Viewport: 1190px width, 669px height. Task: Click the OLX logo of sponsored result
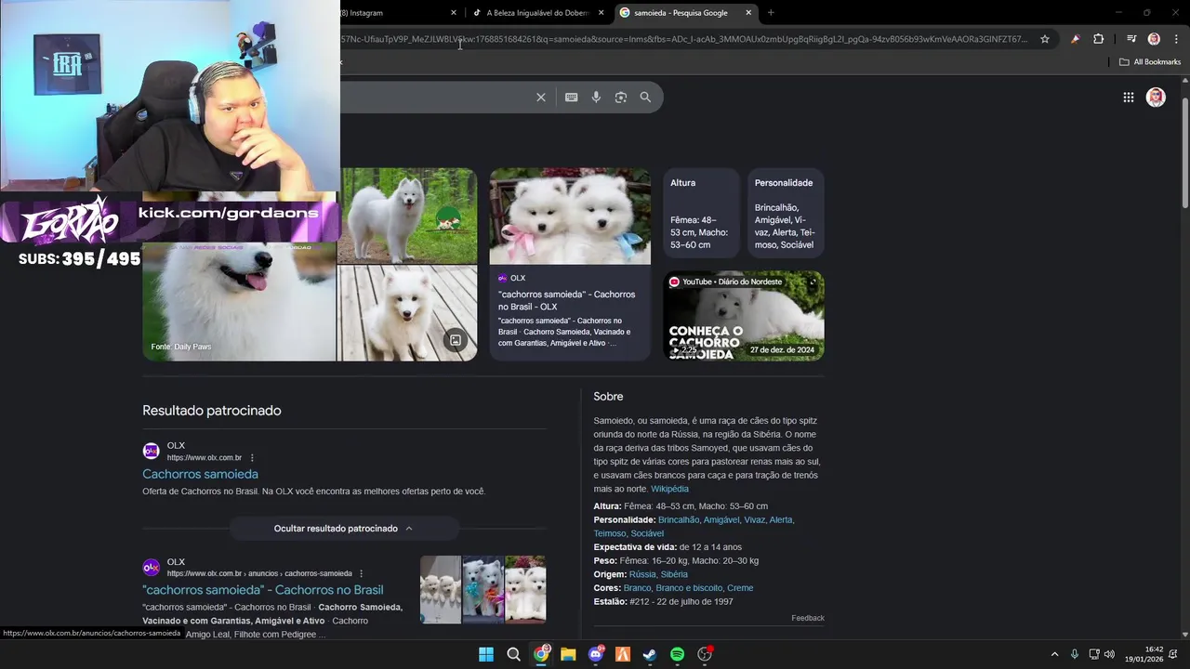coord(151,451)
